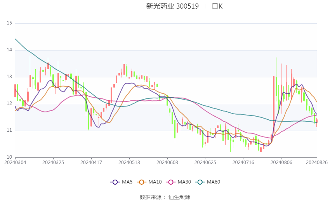Toggle the MA30 legend series
Screen dimensions: 330x201
[179, 182]
